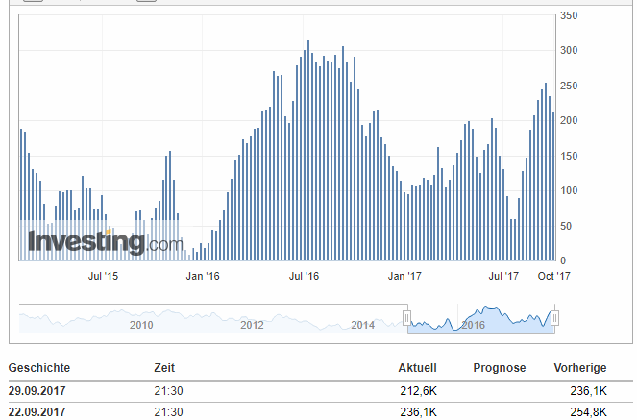Open the 29.09.2017 history row

point(37,391)
